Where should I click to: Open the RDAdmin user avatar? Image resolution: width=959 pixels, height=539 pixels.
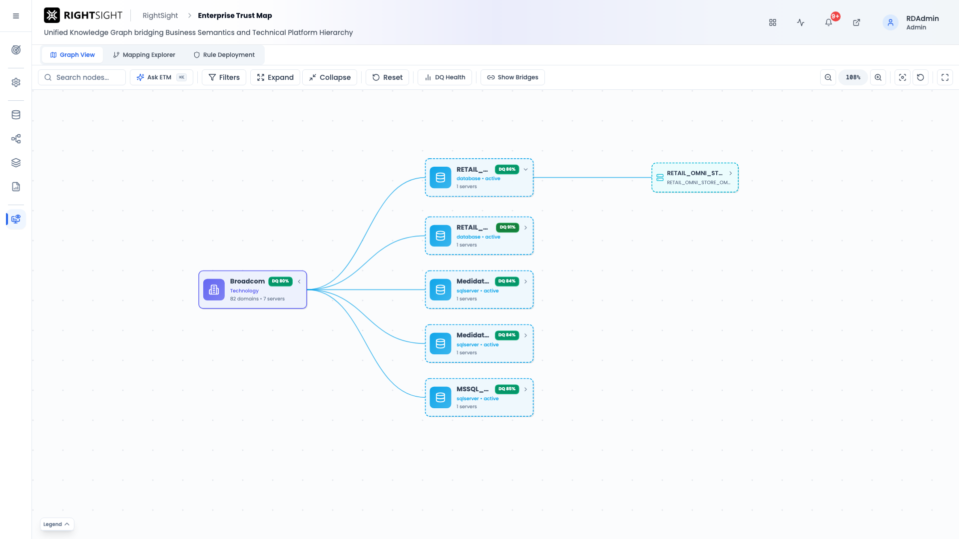click(x=891, y=22)
